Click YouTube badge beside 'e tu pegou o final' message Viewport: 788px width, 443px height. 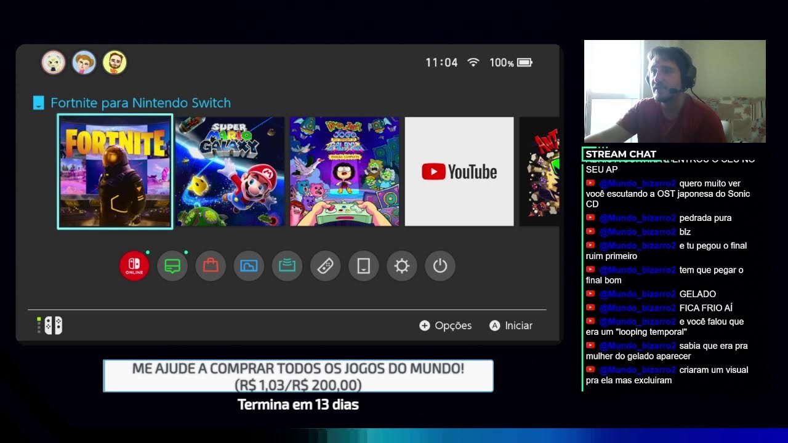pos(590,245)
